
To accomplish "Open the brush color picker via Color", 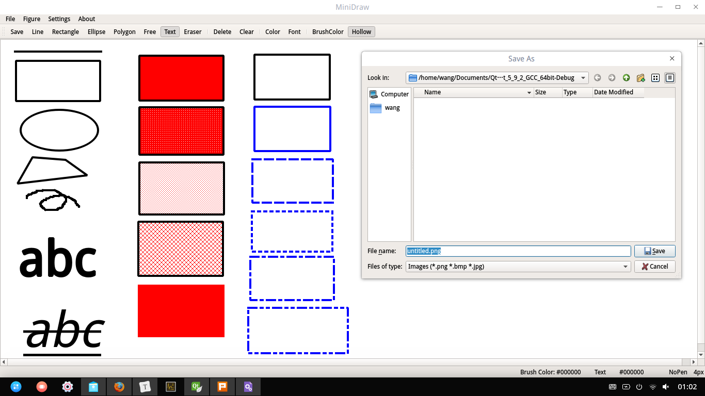I will point(273,31).
